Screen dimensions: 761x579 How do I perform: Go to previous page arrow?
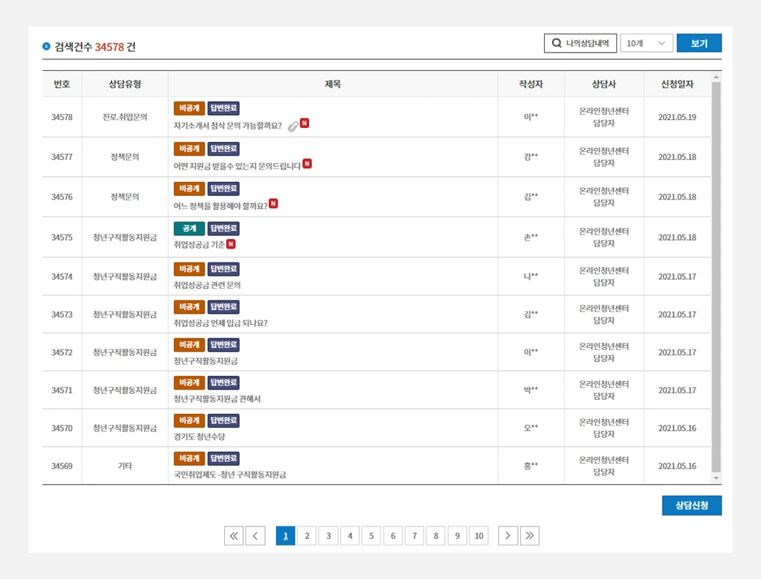point(256,536)
